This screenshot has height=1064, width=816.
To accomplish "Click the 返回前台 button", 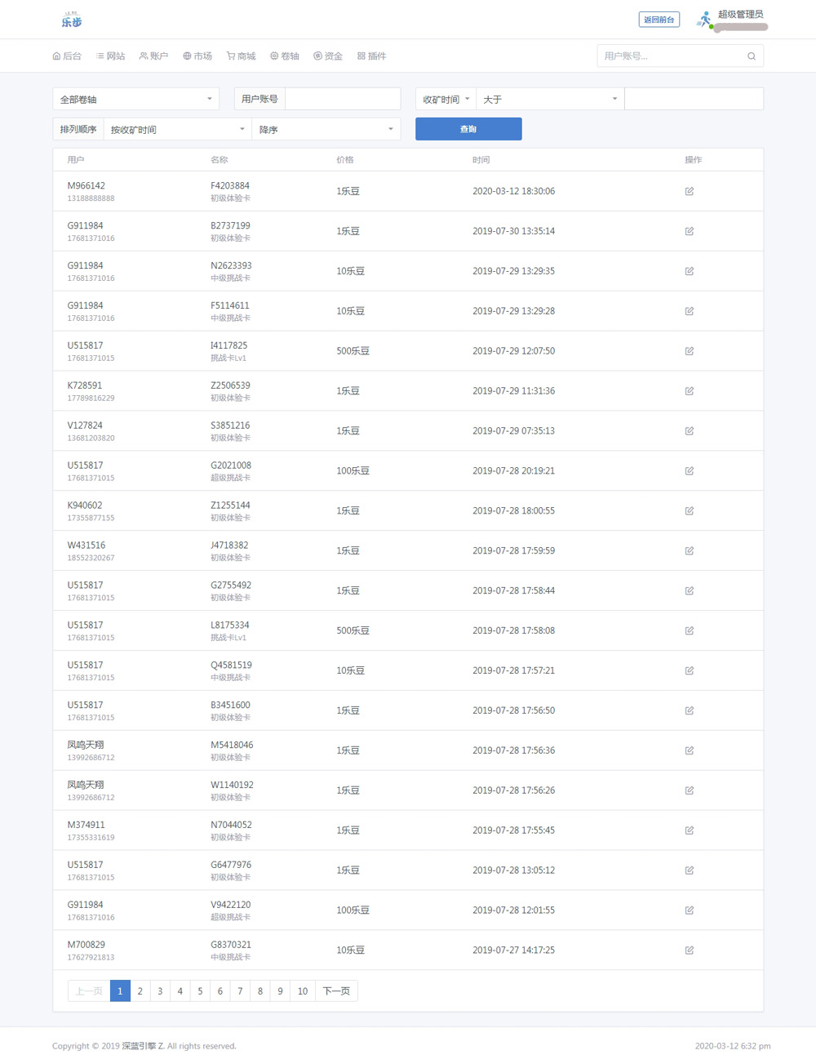I will coord(659,20).
